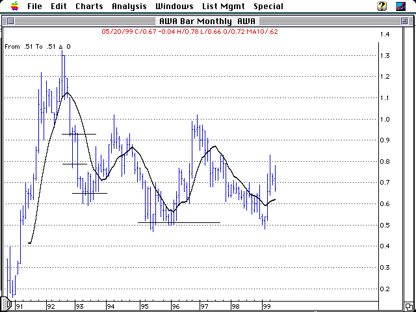Click the 0.4 price label

tap(385, 246)
